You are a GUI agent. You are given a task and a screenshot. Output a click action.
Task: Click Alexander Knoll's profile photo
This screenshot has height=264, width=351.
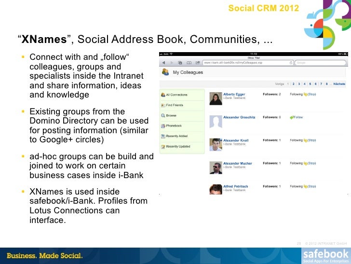pyautogui.click(x=216, y=145)
